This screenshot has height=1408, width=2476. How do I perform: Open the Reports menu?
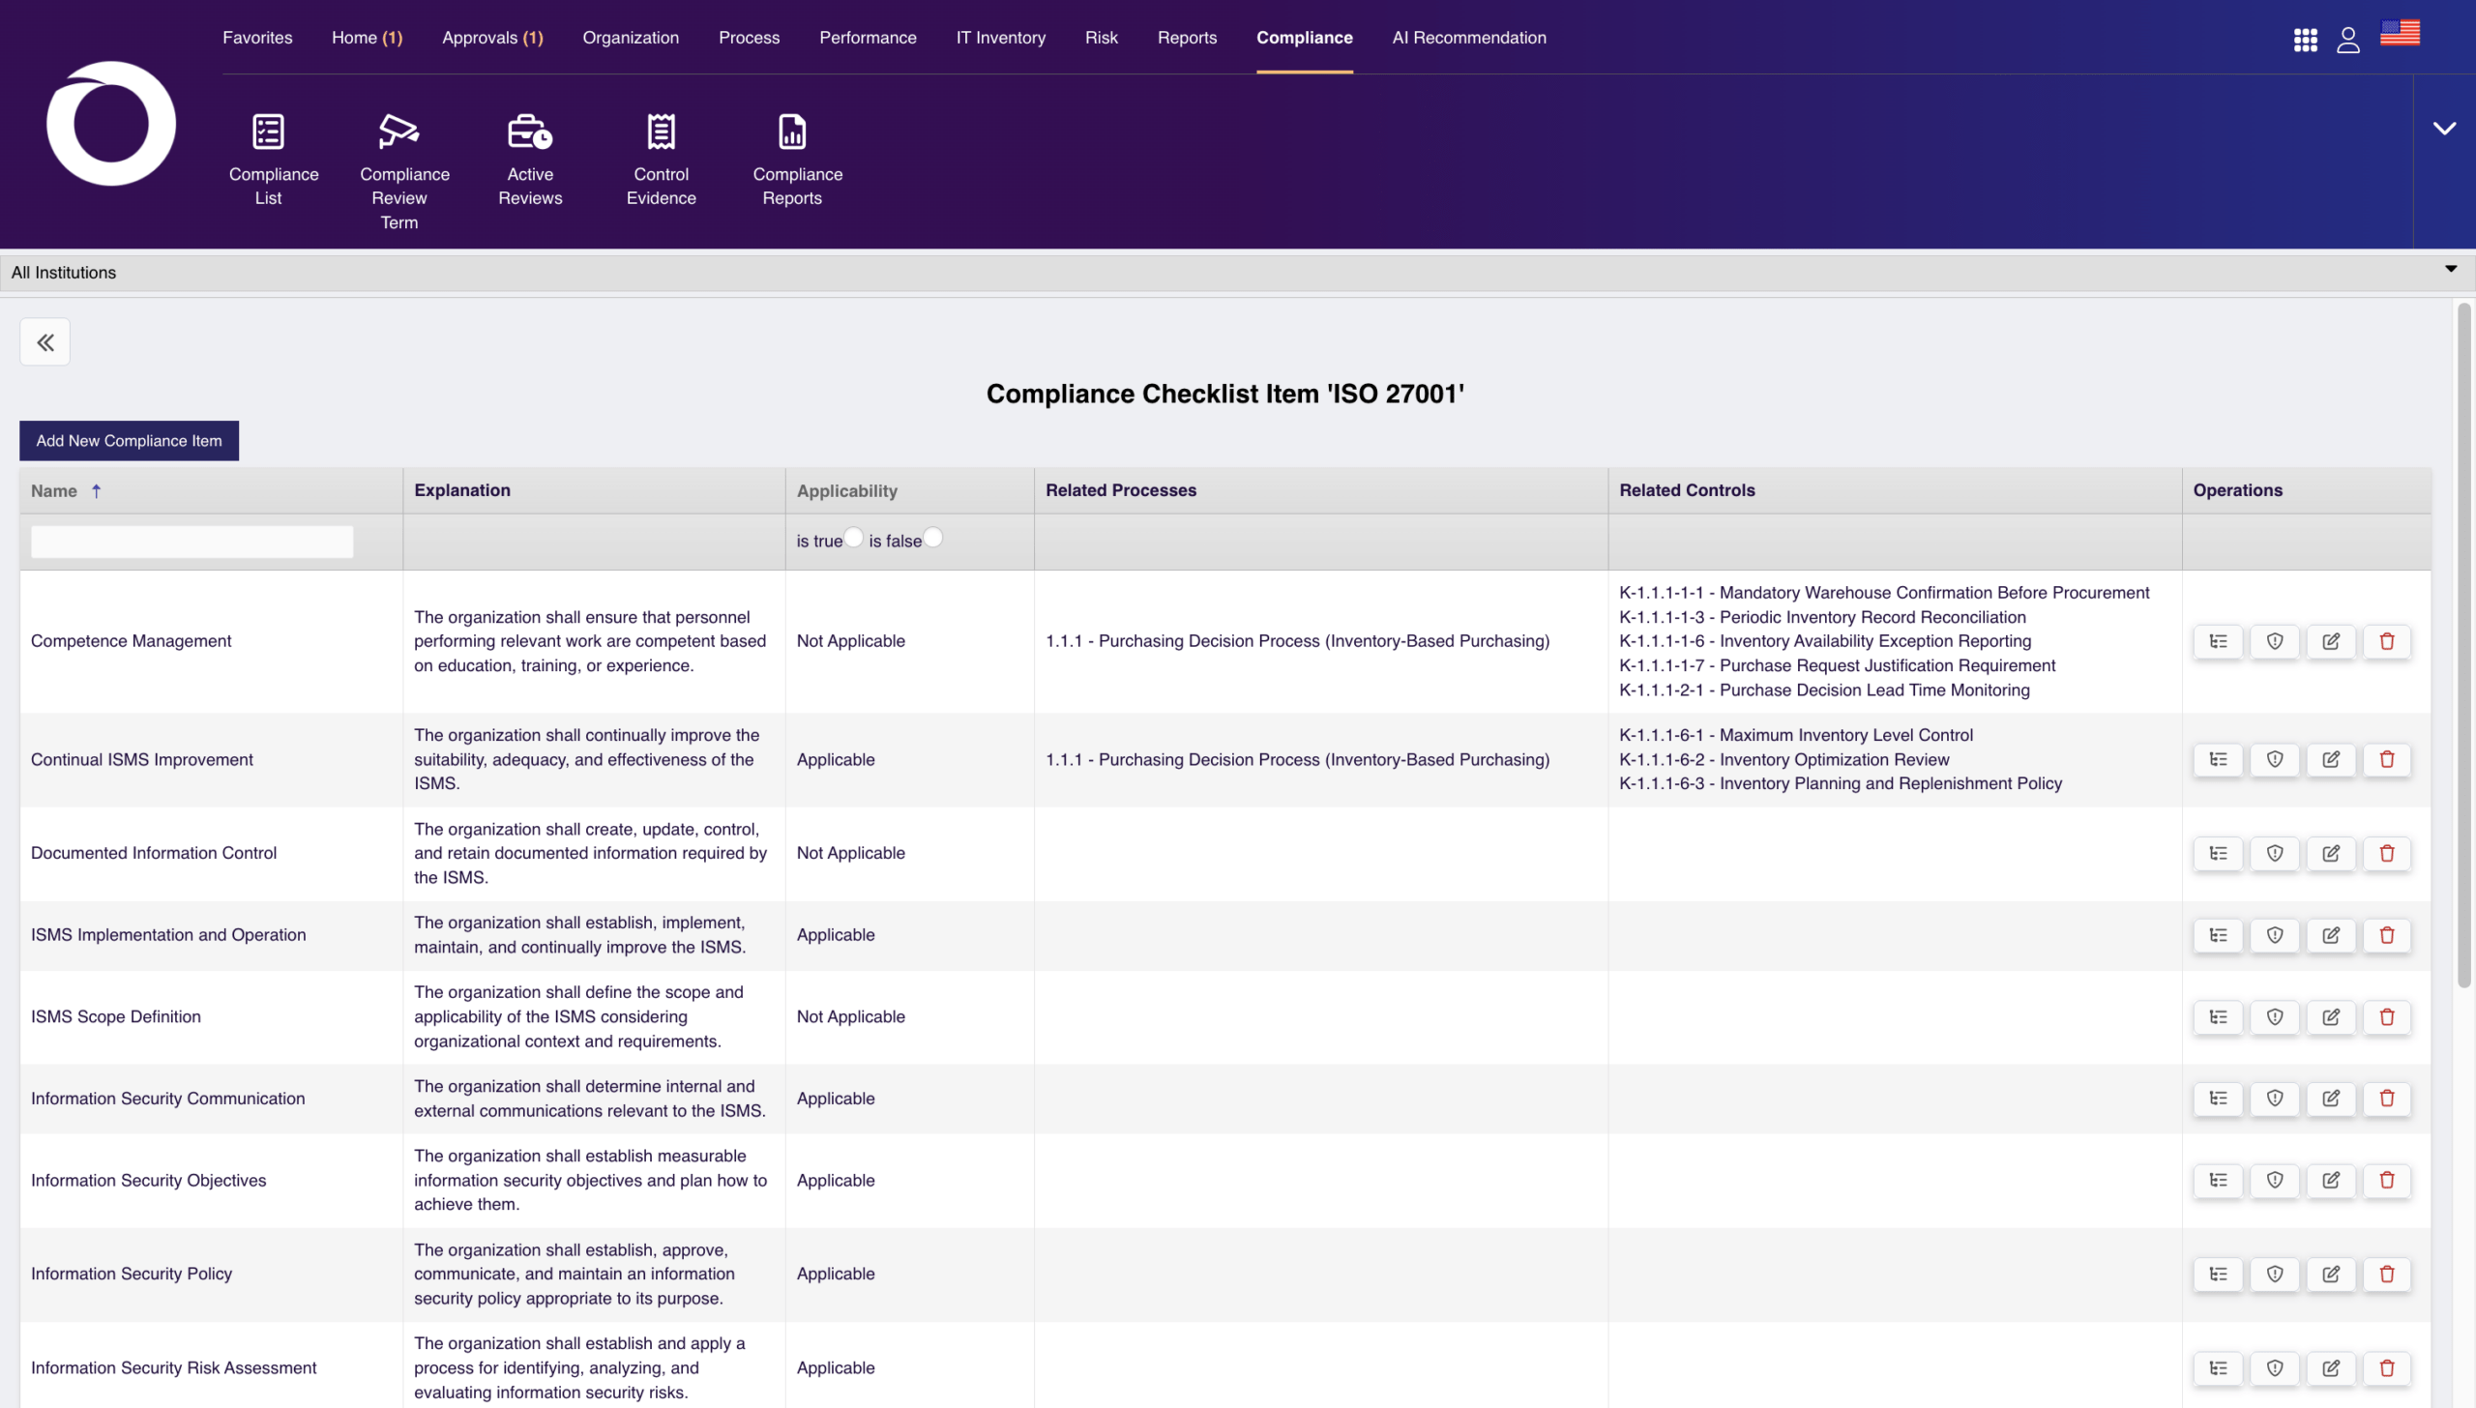click(x=1187, y=38)
